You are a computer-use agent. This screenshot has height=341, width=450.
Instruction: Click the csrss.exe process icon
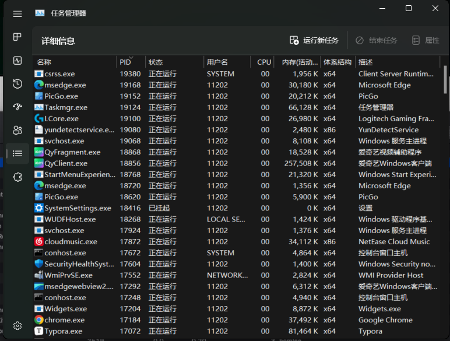coord(38,74)
